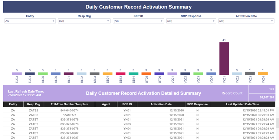279x140 pixels.
Task: Click the YK04 bar labeled 4
Action: point(263,73)
